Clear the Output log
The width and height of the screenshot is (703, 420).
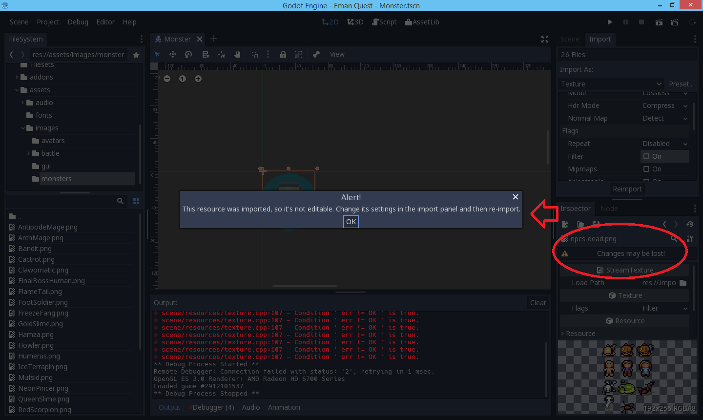[x=538, y=303]
